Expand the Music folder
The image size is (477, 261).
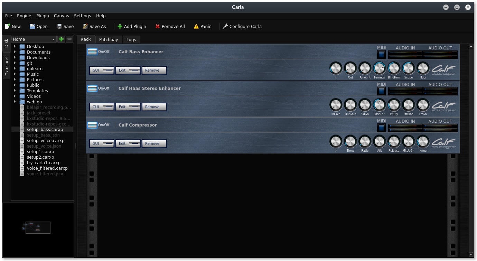[15, 74]
